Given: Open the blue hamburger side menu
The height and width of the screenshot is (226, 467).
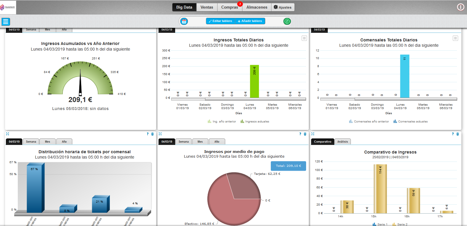Looking at the screenshot, I should coord(6,22).
